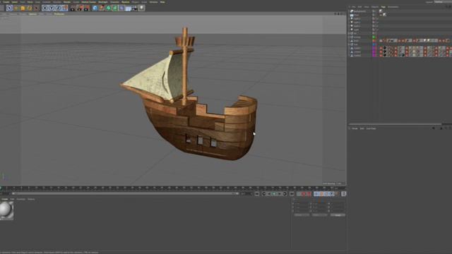Viewport: 452px width, 254px height.
Task: Open Options menu in viewport
Action: 32,14
